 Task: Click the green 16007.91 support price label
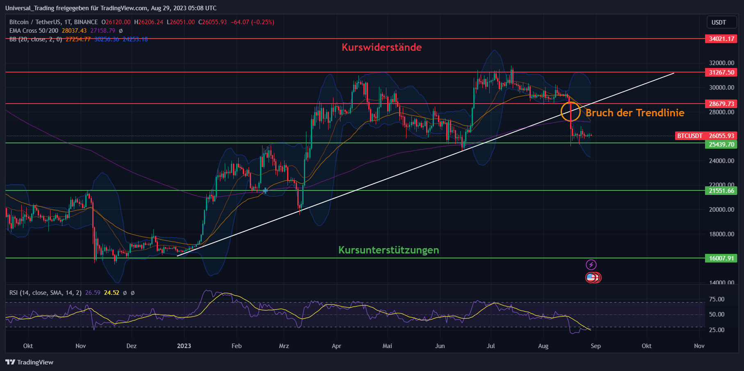pyautogui.click(x=721, y=258)
